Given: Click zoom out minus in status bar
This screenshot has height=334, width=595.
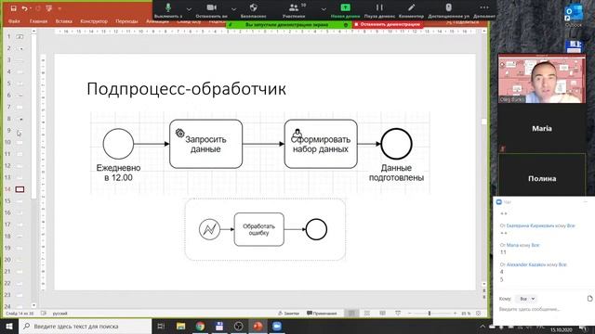Looking at the screenshot, I should tap(409, 314).
